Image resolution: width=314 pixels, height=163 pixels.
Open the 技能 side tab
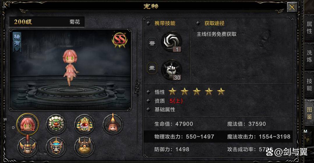(x=309, y=84)
